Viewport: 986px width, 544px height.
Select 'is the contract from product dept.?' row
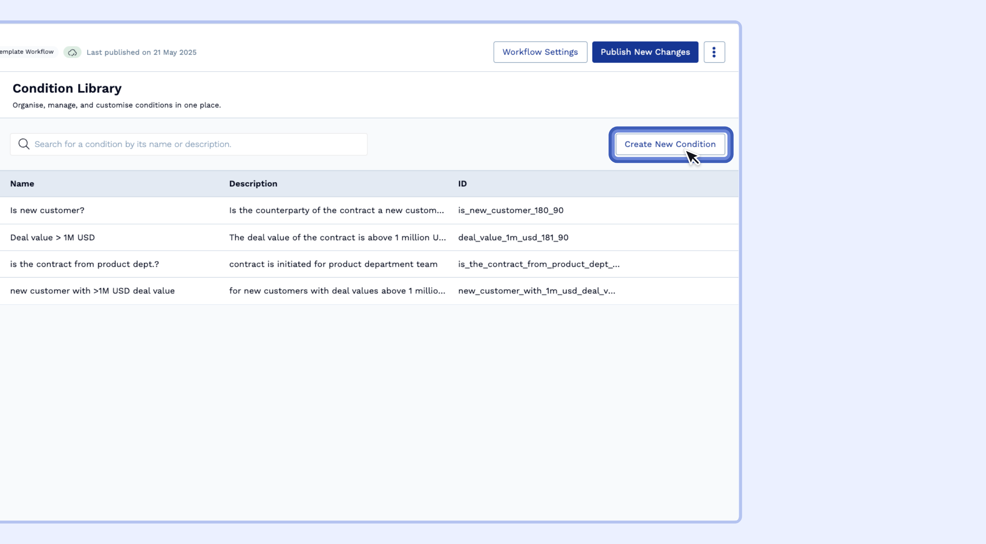click(84, 264)
